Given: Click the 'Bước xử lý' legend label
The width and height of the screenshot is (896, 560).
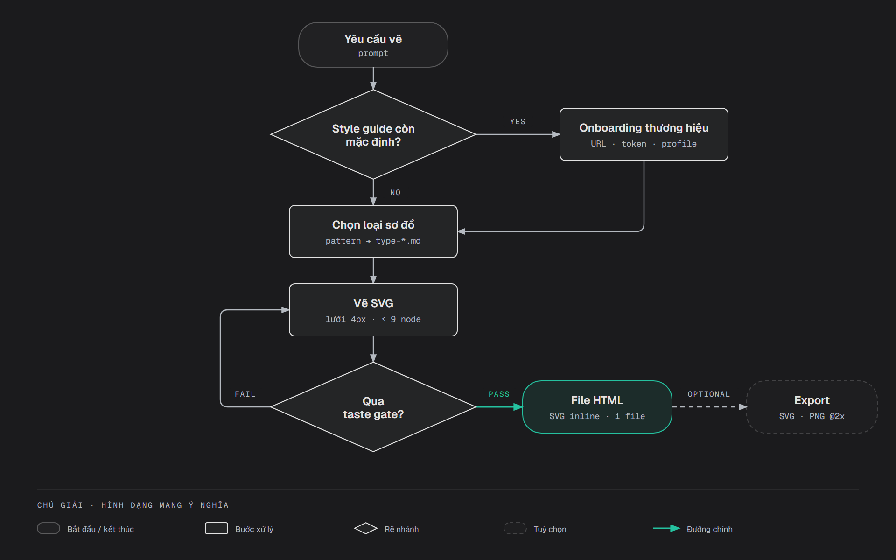Looking at the screenshot, I should (254, 529).
